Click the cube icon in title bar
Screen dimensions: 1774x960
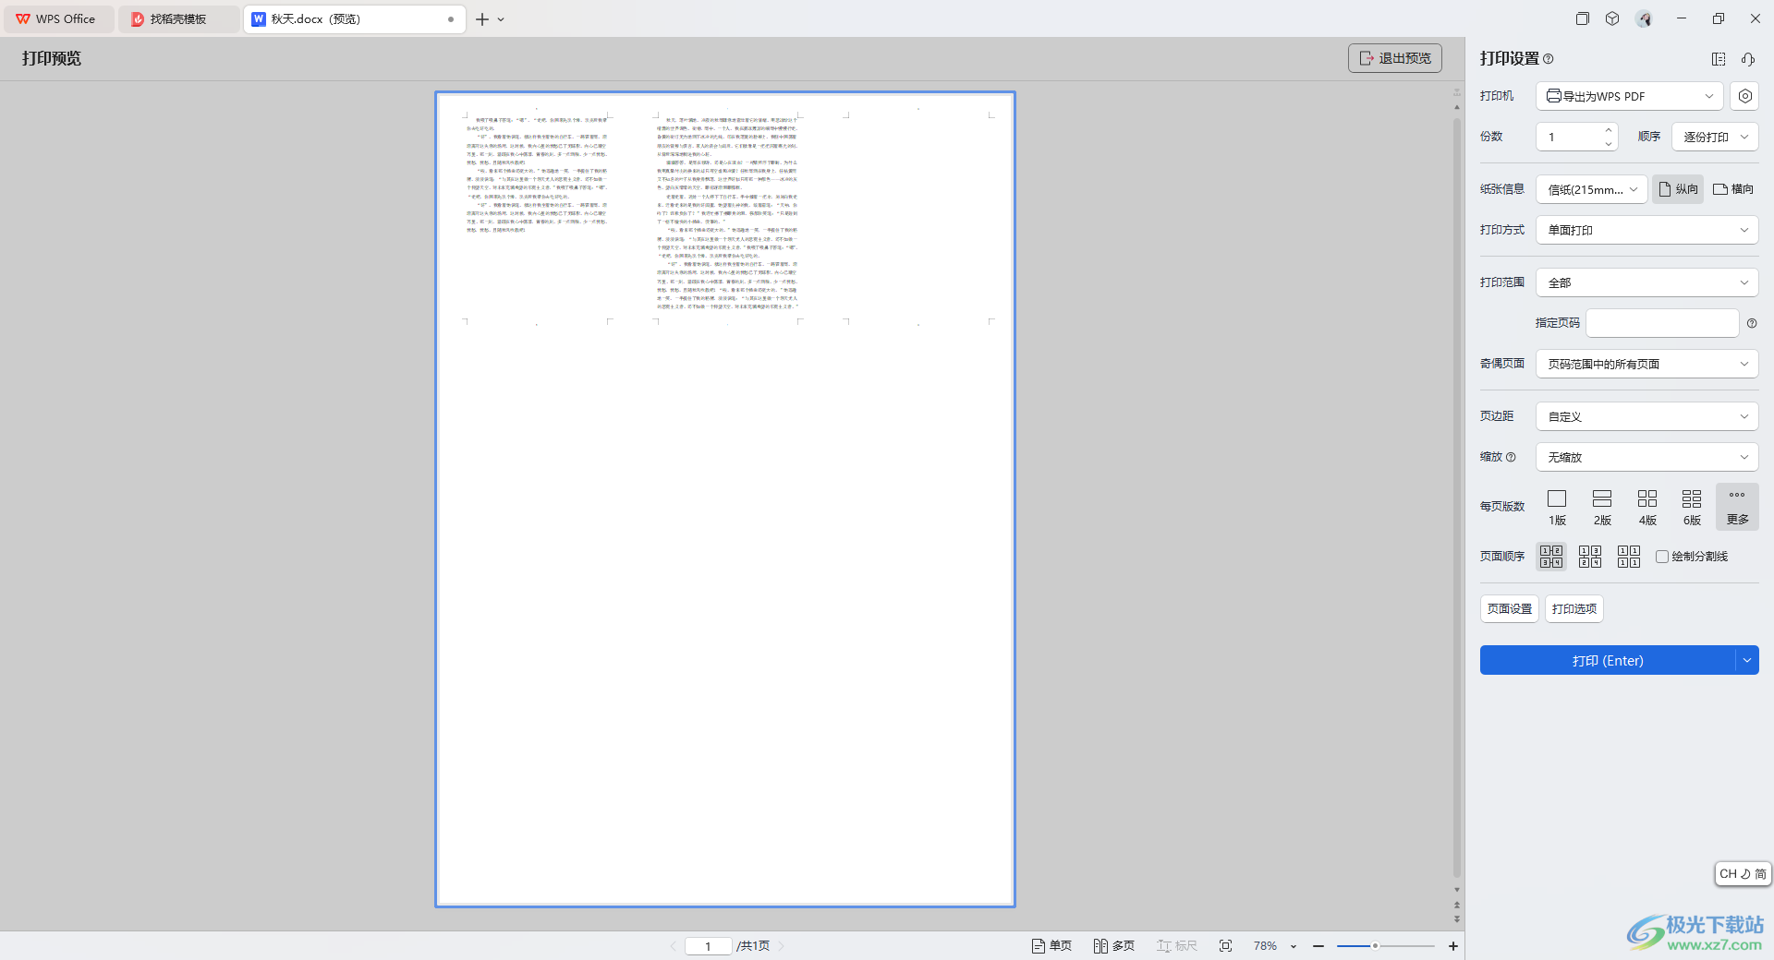[x=1612, y=18]
